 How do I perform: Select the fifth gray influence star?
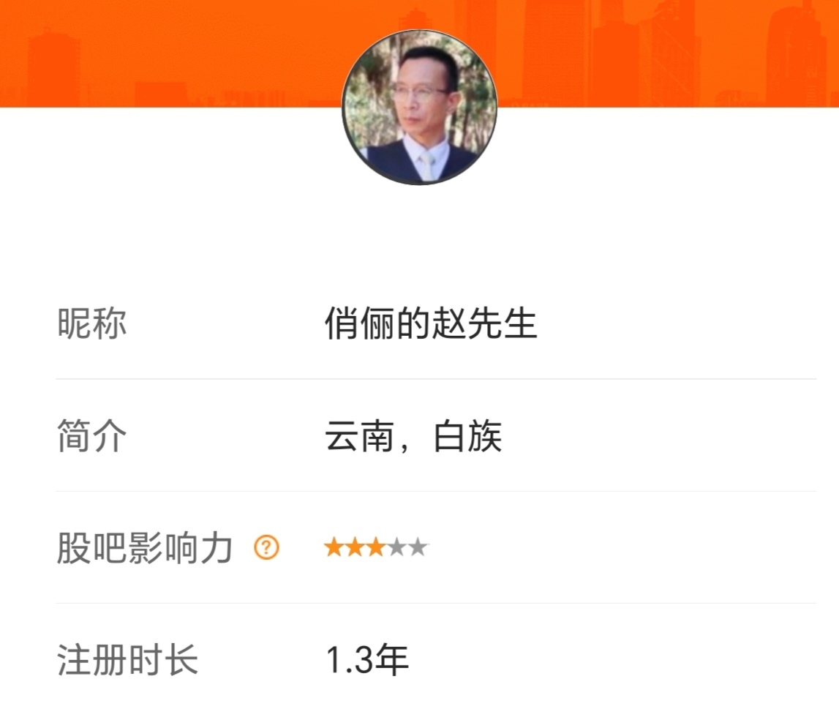click(x=418, y=547)
